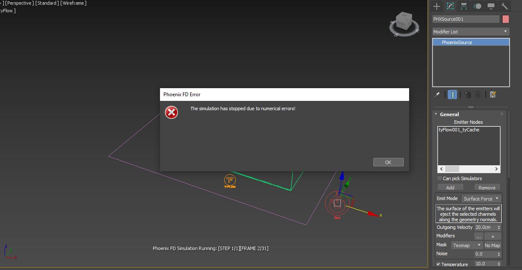Adjust the Temperature spinner arrows

[499, 264]
